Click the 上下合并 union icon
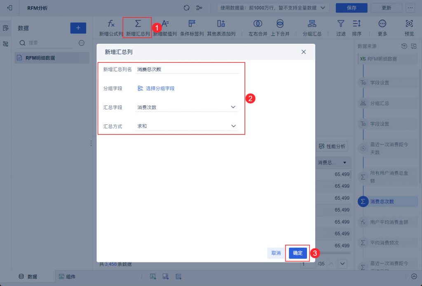The height and width of the screenshot is (286, 422). pos(280,24)
